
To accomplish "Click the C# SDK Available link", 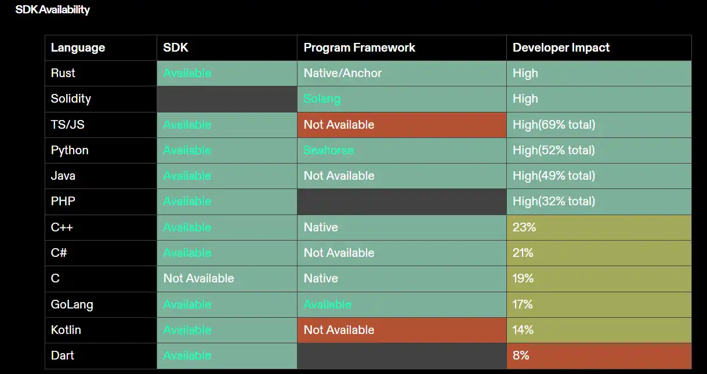I will coord(187,253).
